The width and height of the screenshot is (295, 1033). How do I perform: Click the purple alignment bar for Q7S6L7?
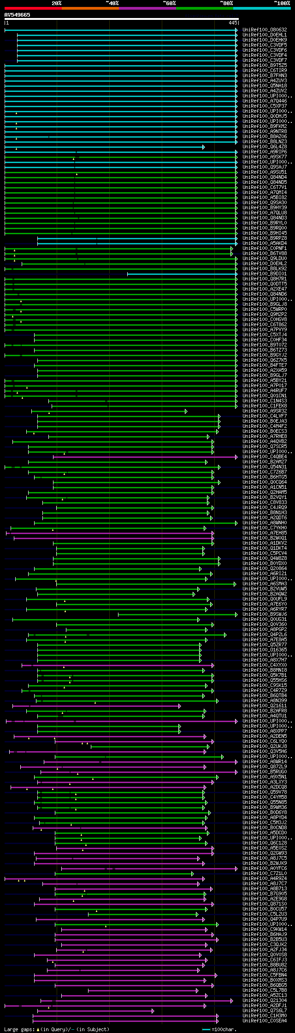pyautogui.click(x=95, y=1011)
